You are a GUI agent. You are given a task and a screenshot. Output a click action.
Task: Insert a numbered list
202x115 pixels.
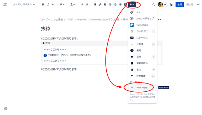tap(87, 4)
